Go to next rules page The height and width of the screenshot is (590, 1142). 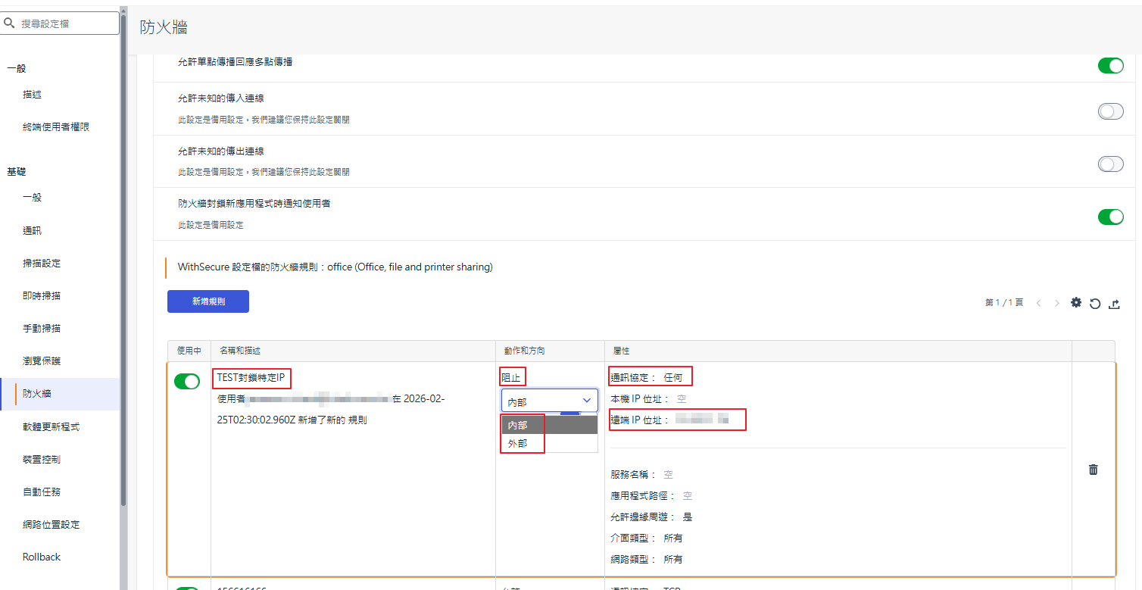[1056, 303]
